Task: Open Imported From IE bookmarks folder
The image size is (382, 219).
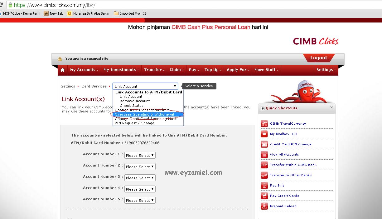Action: [130, 13]
